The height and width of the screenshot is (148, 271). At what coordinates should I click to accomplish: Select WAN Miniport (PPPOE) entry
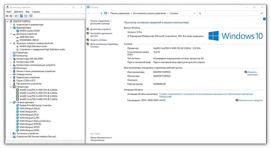coord(30,124)
